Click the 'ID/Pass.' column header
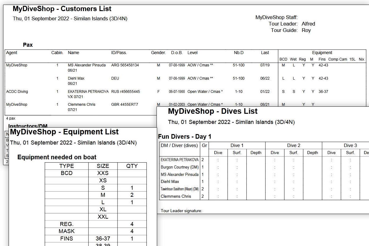Image resolution: width=369 pixels, height=246 pixels. [x=119, y=53]
